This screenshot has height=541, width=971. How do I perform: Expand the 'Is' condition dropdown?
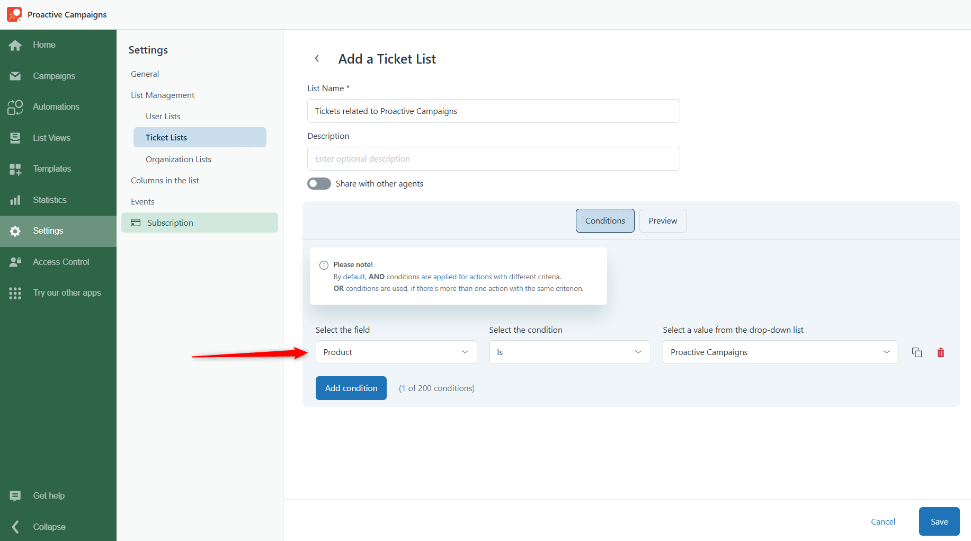(x=569, y=352)
